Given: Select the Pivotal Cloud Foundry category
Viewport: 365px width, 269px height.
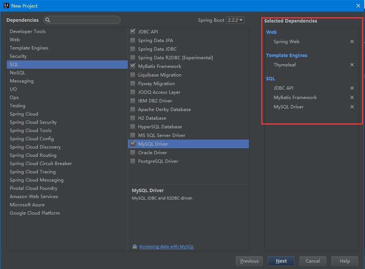Looking at the screenshot, I should [67, 188].
